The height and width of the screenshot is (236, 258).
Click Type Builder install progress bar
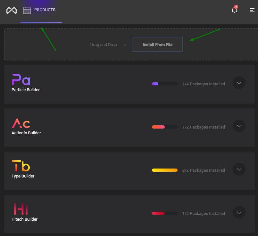[164, 170]
